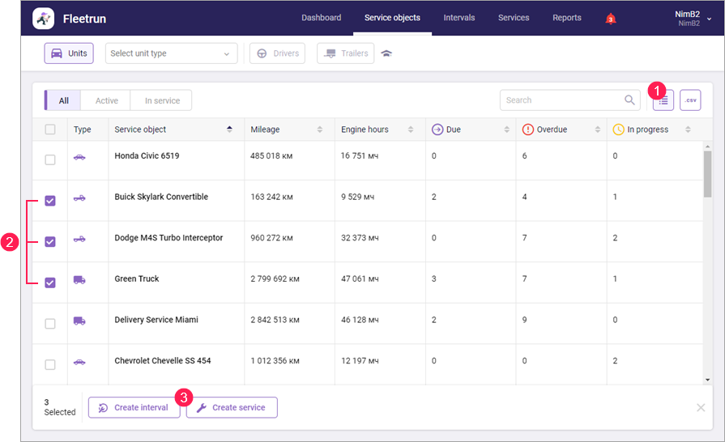Uncheck the Buick Skylark Convertible checkbox
725x442 pixels.
50,201
